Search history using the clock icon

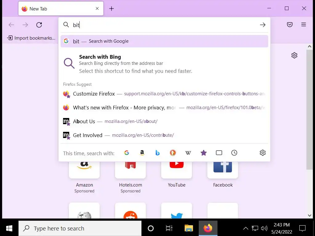[x=234, y=153]
